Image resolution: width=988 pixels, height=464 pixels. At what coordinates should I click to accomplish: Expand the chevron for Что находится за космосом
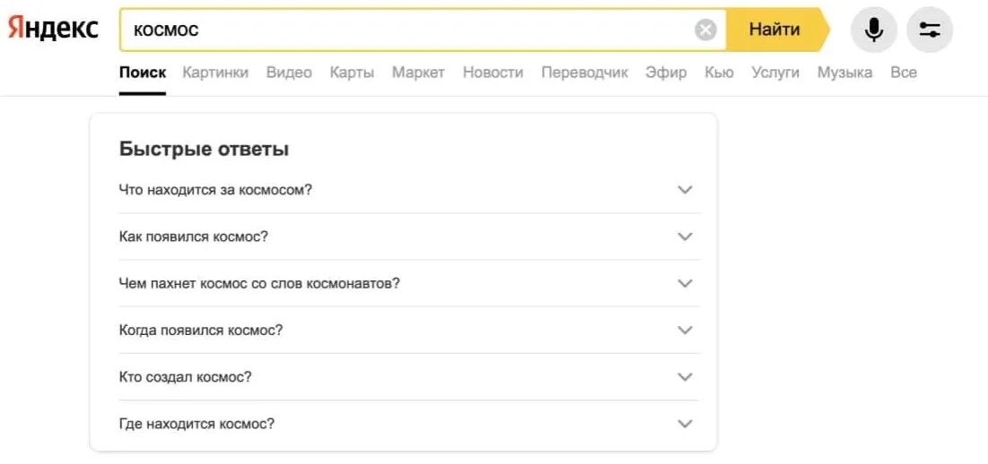[x=685, y=190]
